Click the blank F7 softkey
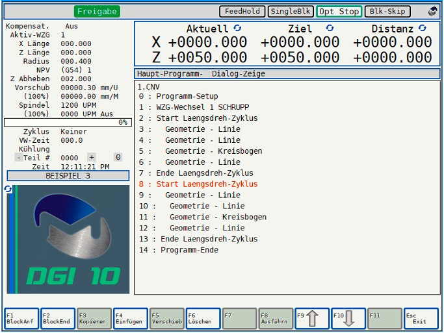 (x=239, y=319)
